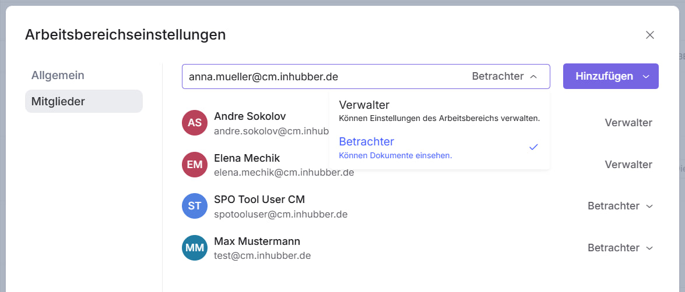Image resolution: width=685 pixels, height=292 pixels.
Task: Close the Arbeitsbereichseinstellungen dialog
Action: pos(650,35)
